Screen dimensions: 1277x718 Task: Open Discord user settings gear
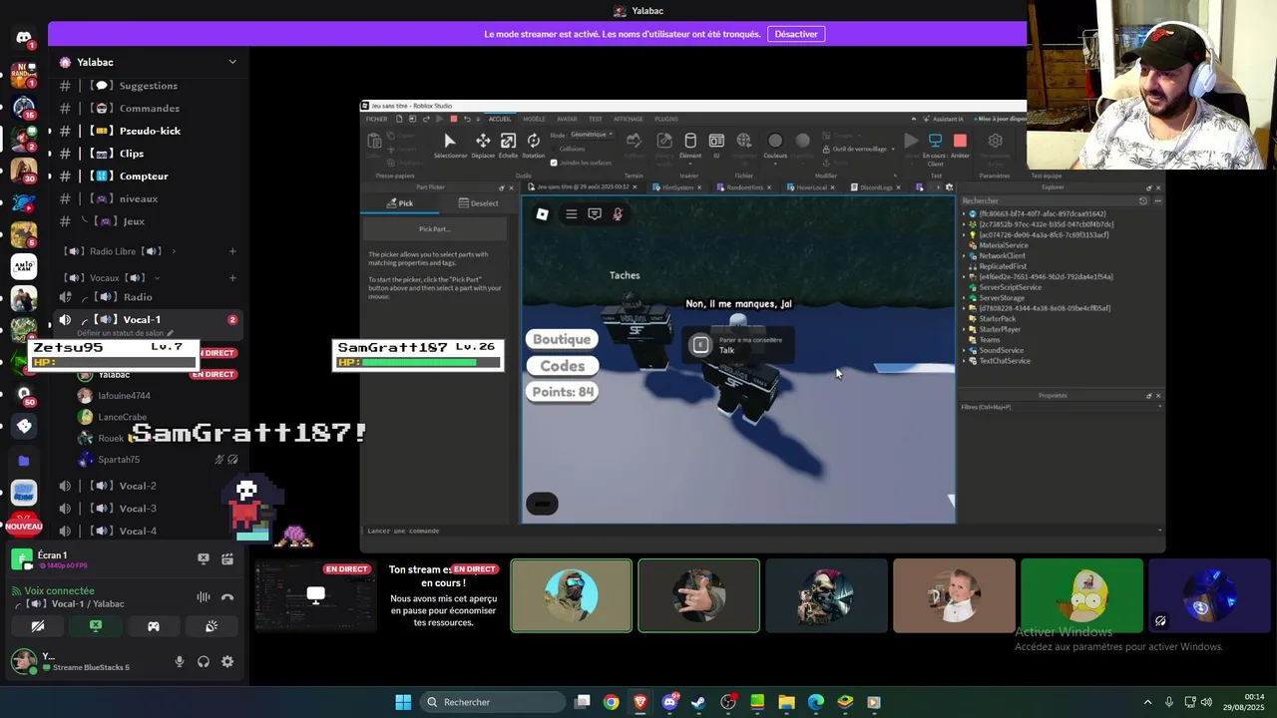coord(227,661)
